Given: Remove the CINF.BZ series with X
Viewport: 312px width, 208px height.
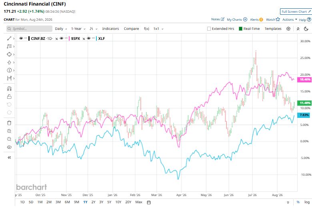Looking at the screenshot, I should coord(56,39).
